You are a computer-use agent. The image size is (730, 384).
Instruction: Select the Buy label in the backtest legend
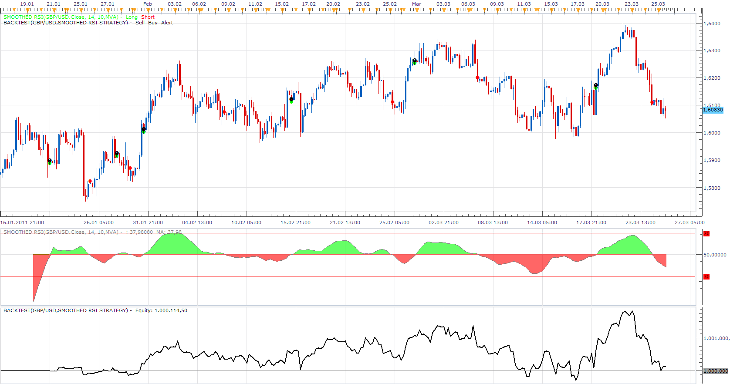point(153,23)
